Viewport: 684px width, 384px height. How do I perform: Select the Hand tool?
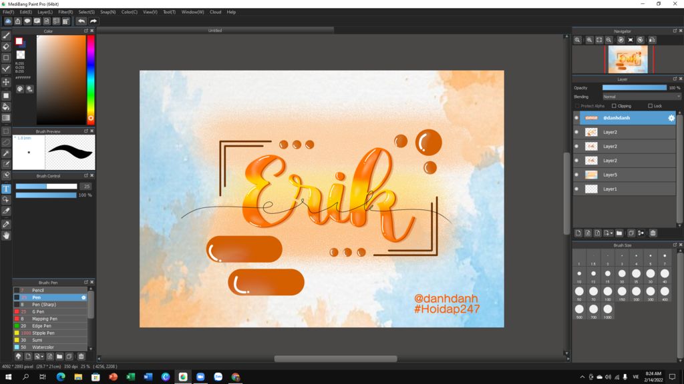coord(6,235)
